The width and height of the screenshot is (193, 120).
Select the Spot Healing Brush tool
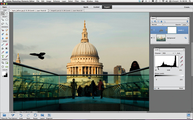(x=7, y=30)
